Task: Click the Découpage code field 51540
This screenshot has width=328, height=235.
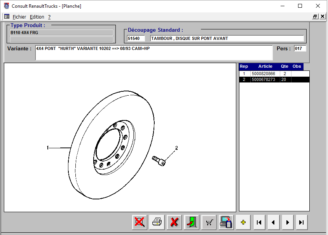Action: (x=136, y=39)
